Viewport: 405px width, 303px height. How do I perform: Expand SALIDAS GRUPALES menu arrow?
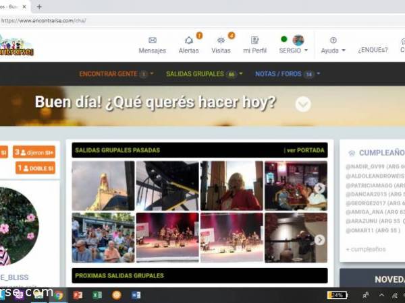pyautogui.click(x=241, y=73)
